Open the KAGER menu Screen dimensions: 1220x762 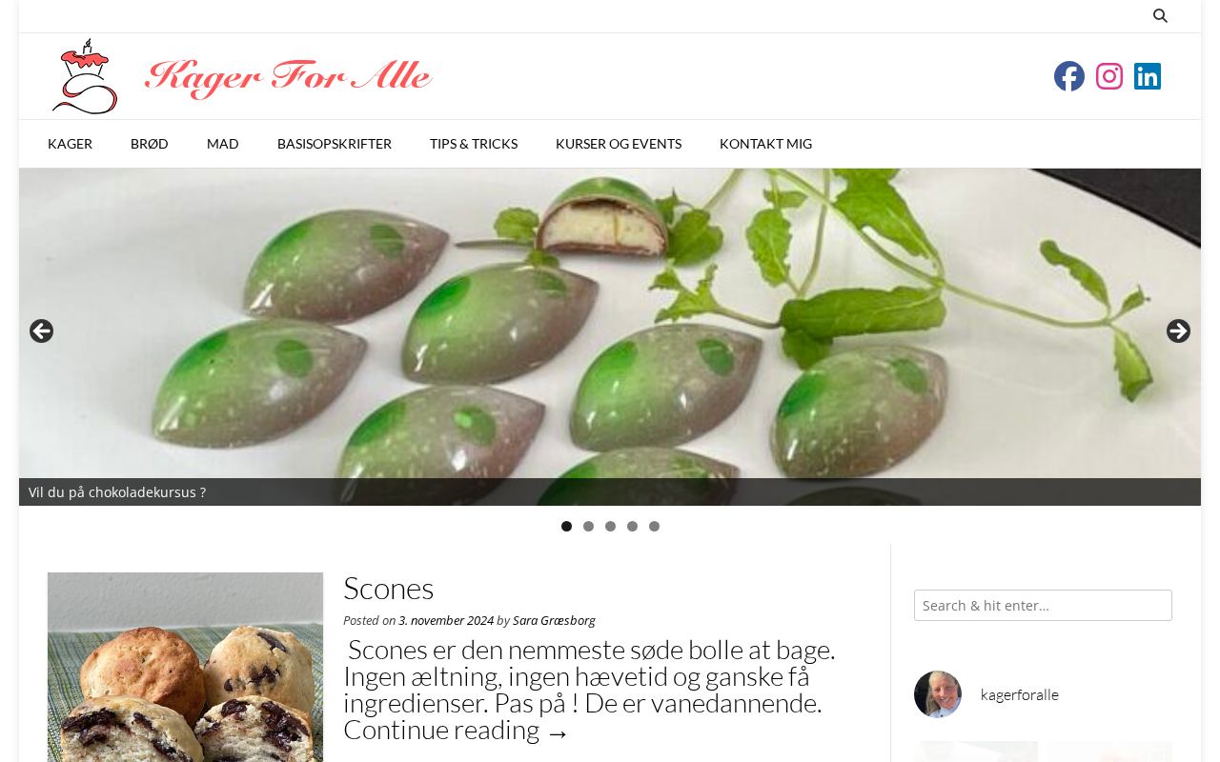click(70, 144)
